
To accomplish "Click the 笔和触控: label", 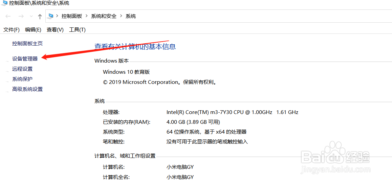I will [x=114, y=142].
